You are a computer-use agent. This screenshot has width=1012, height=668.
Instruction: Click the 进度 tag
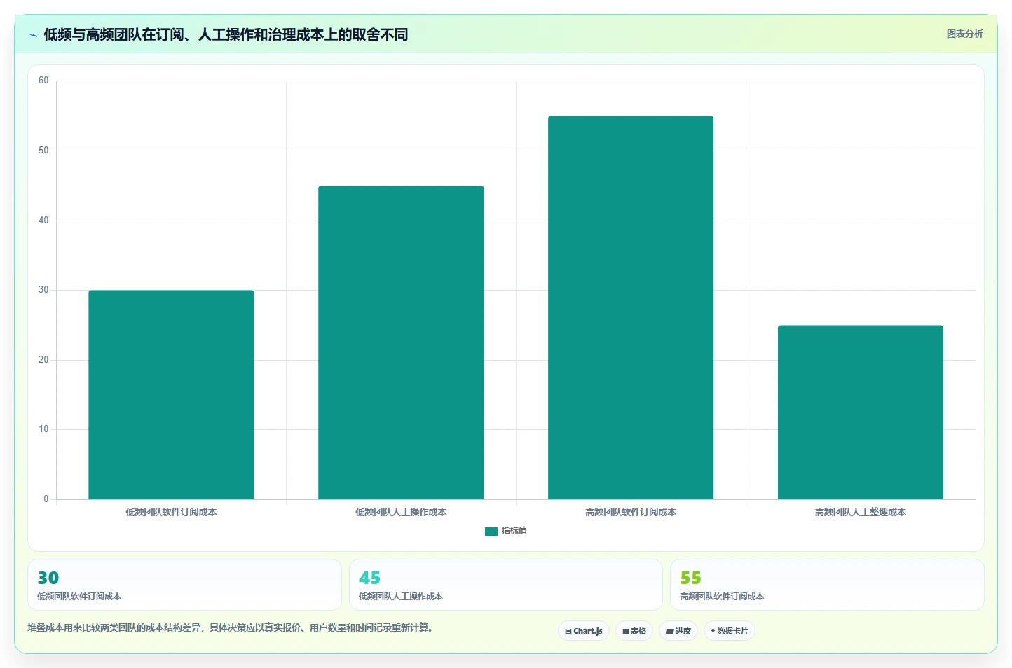click(x=678, y=631)
